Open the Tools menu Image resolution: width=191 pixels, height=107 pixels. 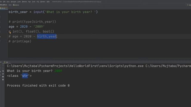click(34, 2)
